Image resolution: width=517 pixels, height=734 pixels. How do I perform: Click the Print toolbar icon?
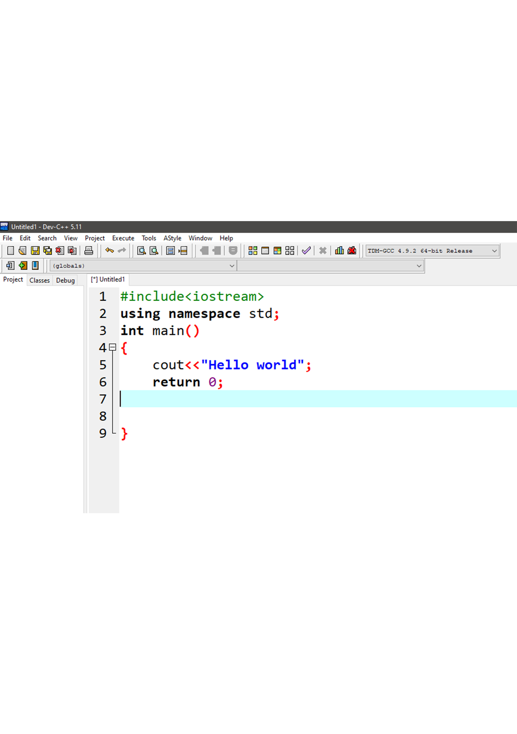coord(88,251)
